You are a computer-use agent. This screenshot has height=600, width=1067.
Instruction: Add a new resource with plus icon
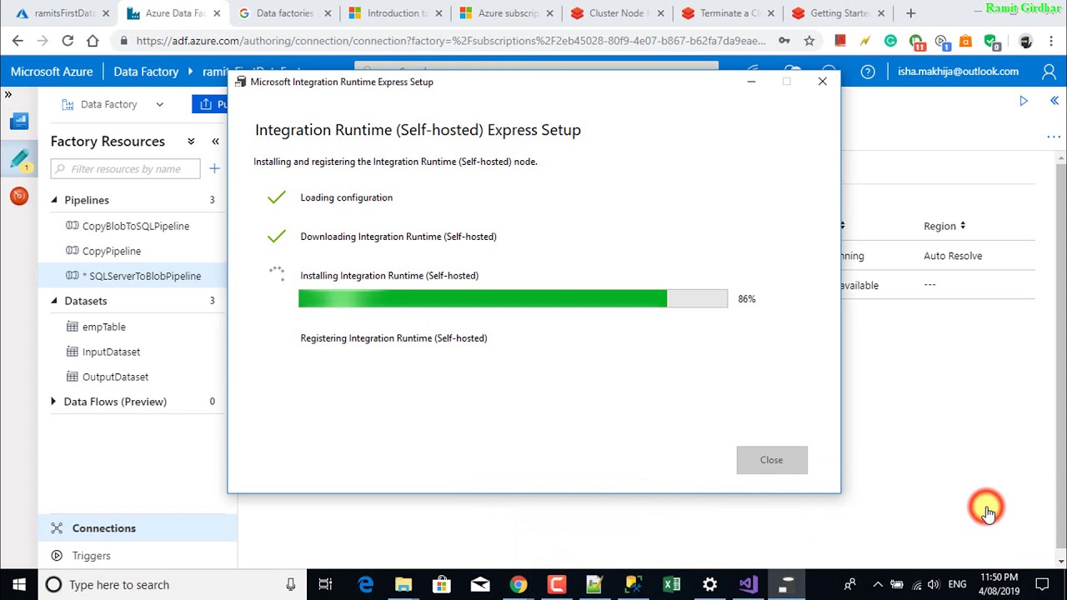click(214, 169)
